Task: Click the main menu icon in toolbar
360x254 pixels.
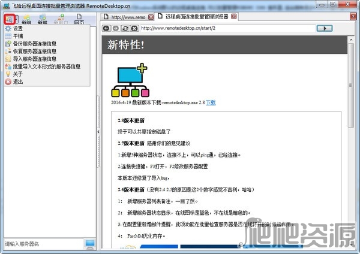Action: pyautogui.click(x=9, y=19)
